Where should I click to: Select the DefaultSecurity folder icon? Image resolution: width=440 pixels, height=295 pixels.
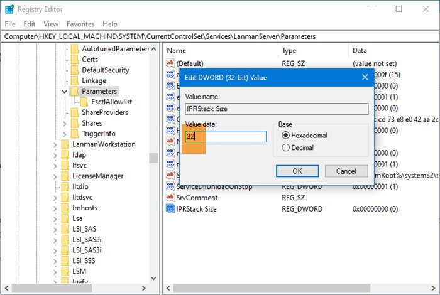pyautogui.click(x=75, y=70)
